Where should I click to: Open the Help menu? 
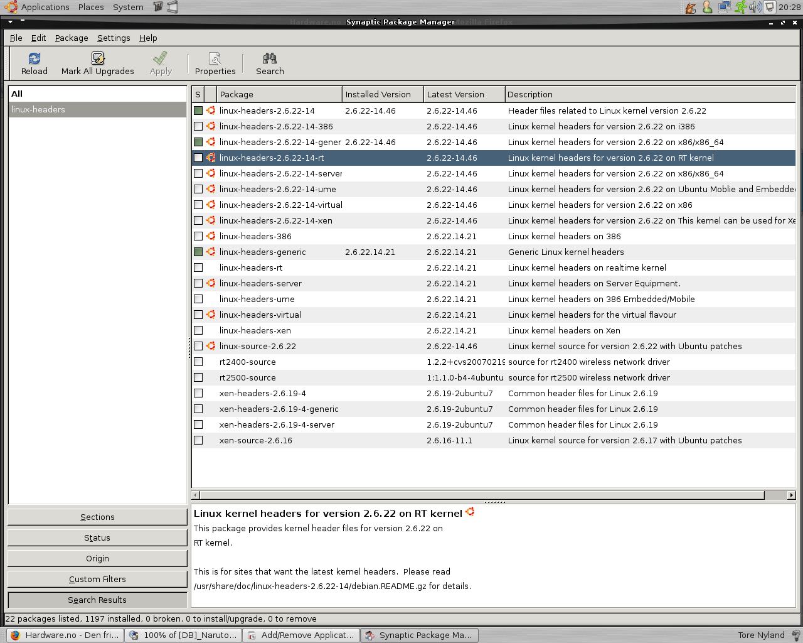[148, 38]
